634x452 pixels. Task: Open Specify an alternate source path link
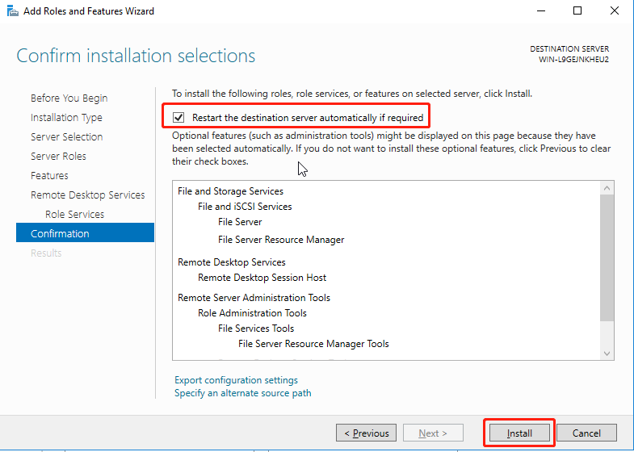coord(242,393)
